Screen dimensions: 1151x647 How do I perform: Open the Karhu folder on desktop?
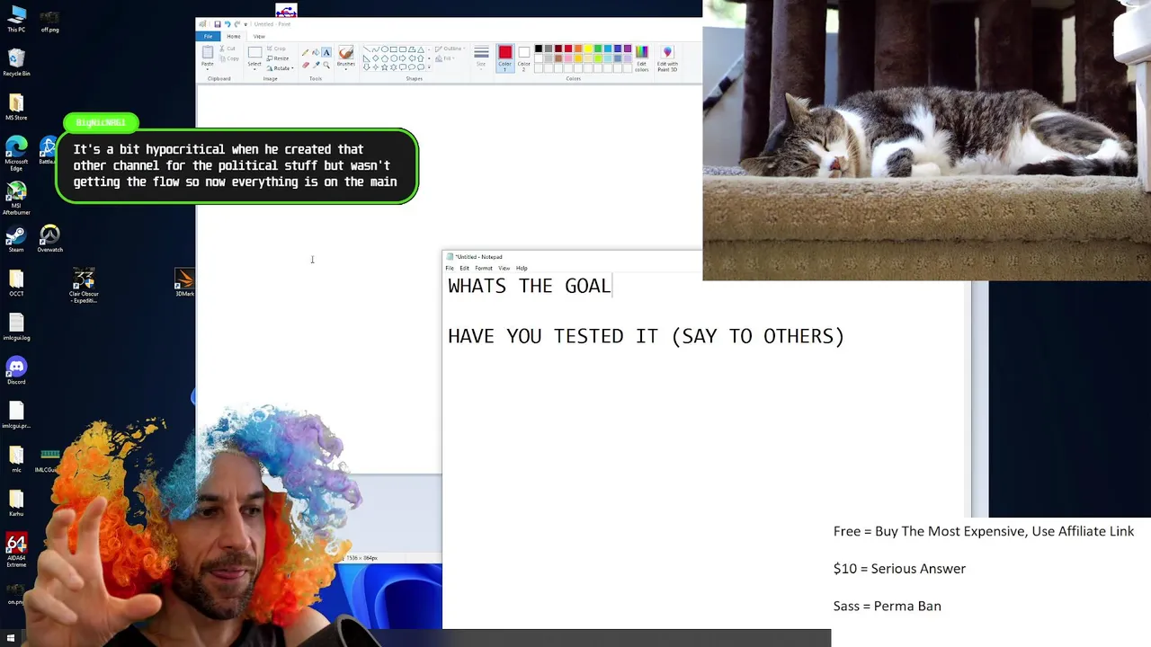pos(16,502)
